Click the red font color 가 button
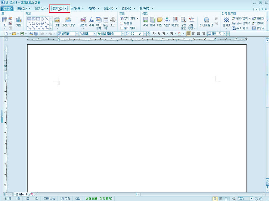The image size is (269, 201). tap(179, 34)
